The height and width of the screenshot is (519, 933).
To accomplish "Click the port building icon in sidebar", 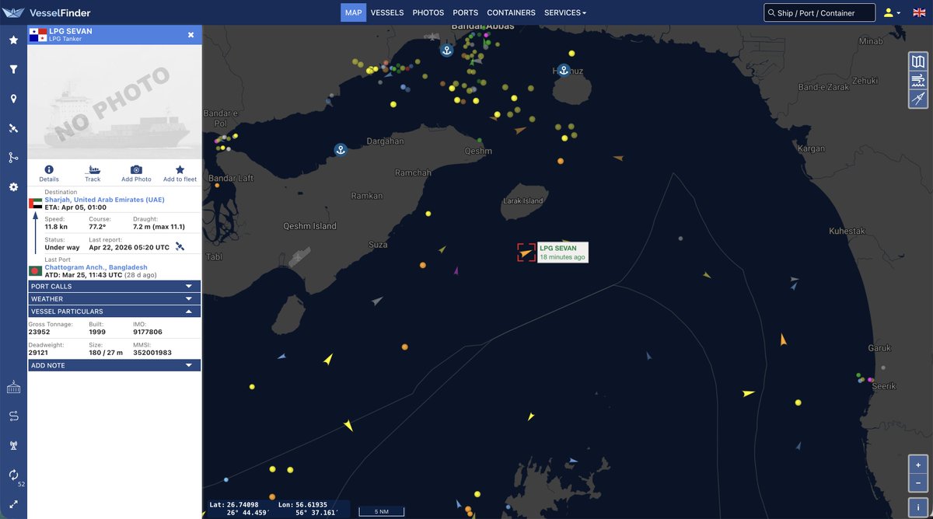I will 13,387.
